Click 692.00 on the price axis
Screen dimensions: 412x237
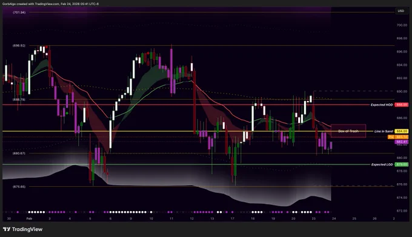pyautogui.click(x=402, y=78)
